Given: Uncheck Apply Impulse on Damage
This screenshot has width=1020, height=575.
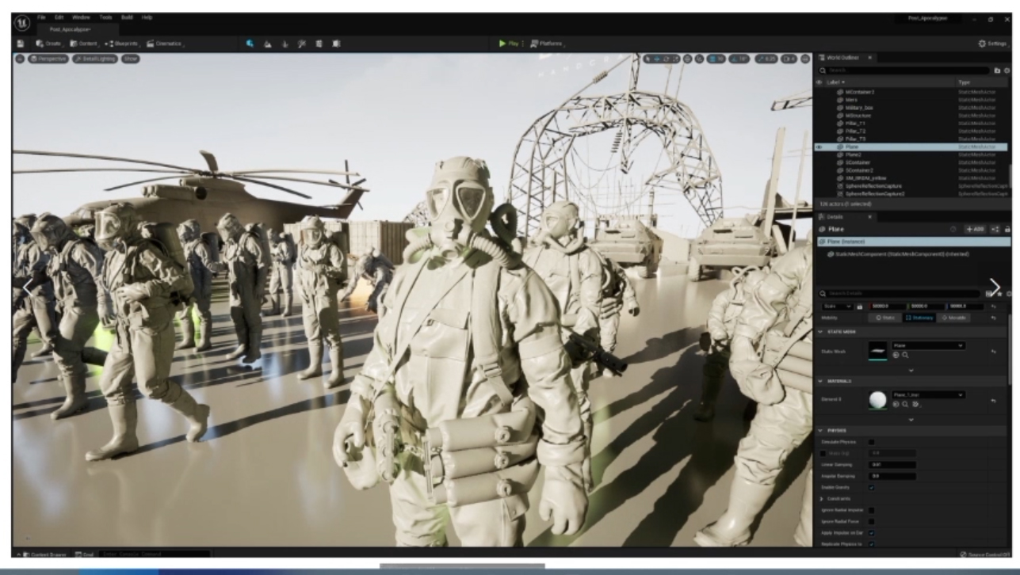Looking at the screenshot, I should pyautogui.click(x=872, y=533).
